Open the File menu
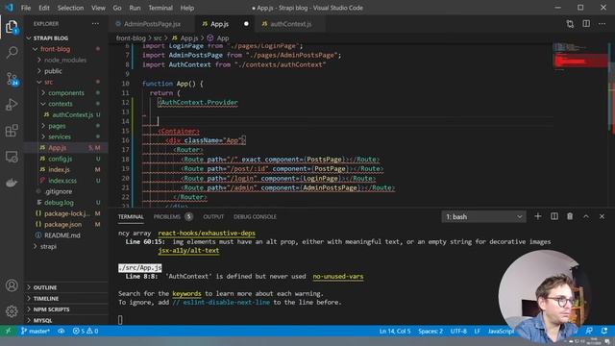615x346 pixels. (26, 8)
